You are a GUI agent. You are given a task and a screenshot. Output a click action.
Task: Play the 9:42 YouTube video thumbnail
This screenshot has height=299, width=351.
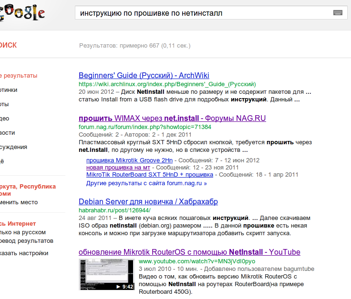(x=107, y=274)
